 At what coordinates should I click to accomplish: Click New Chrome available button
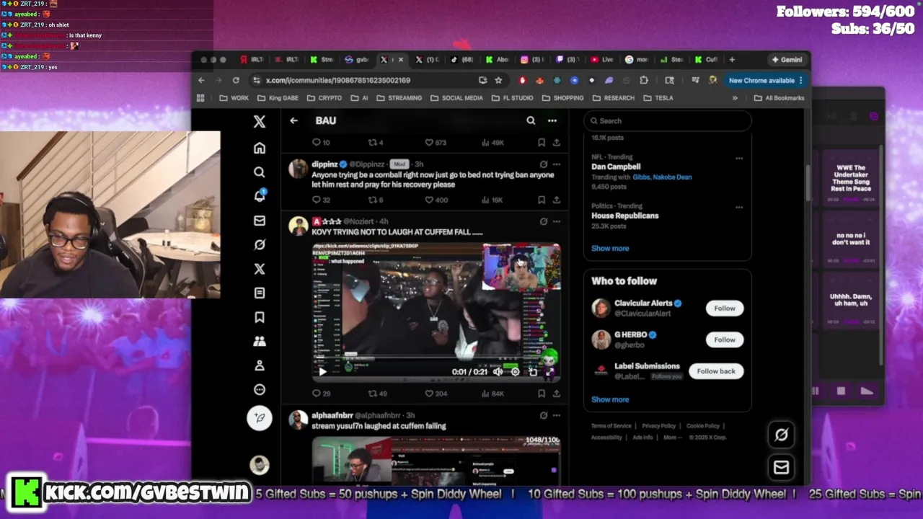[765, 80]
